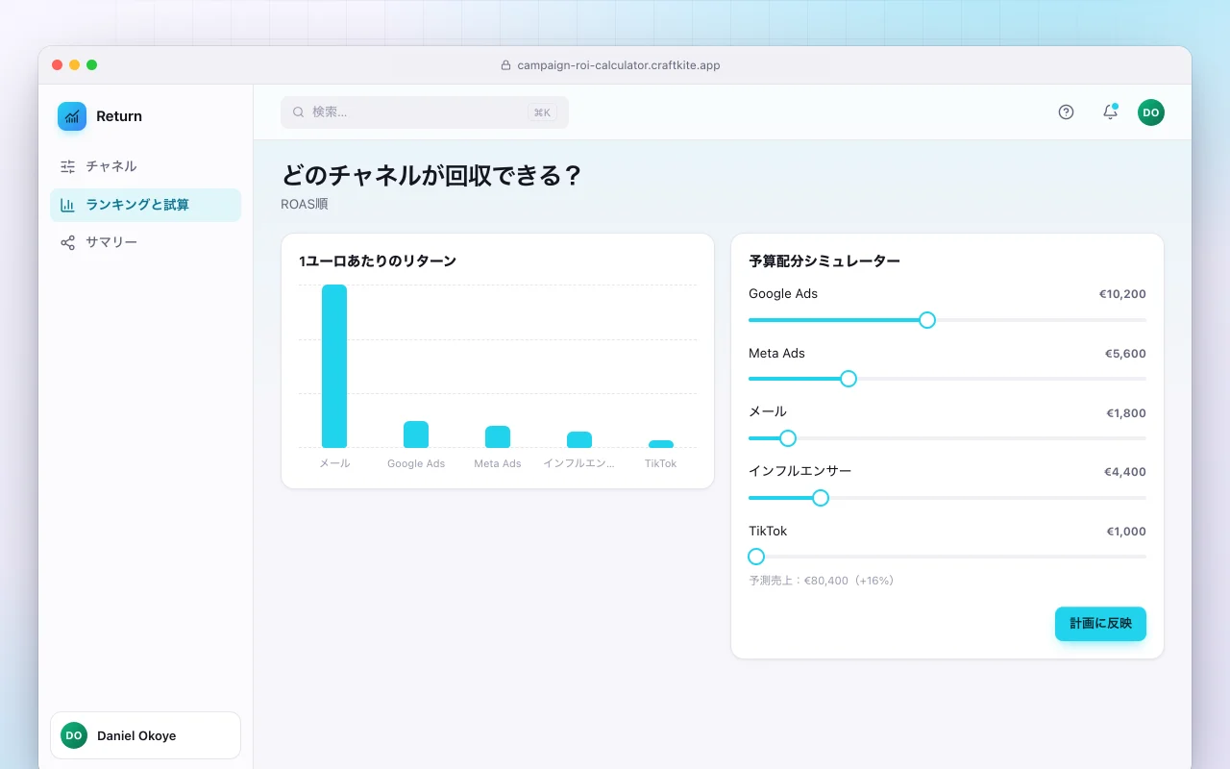Image resolution: width=1230 pixels, height=769 pixels.
Task: Click the 計画に反映 button
Action: [1100, 624]
